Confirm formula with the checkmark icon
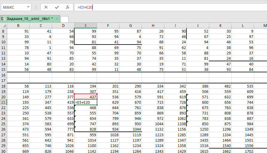The height and width of the screenshot is (153, 267). pyautogui.click(x=57, y=7)
